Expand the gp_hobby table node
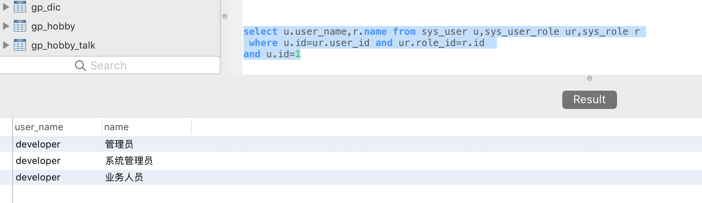The image size is (702, 203). (x=6, y=26)
